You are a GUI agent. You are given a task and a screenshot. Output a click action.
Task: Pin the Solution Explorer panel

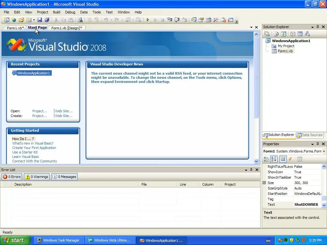click(318, 27)
